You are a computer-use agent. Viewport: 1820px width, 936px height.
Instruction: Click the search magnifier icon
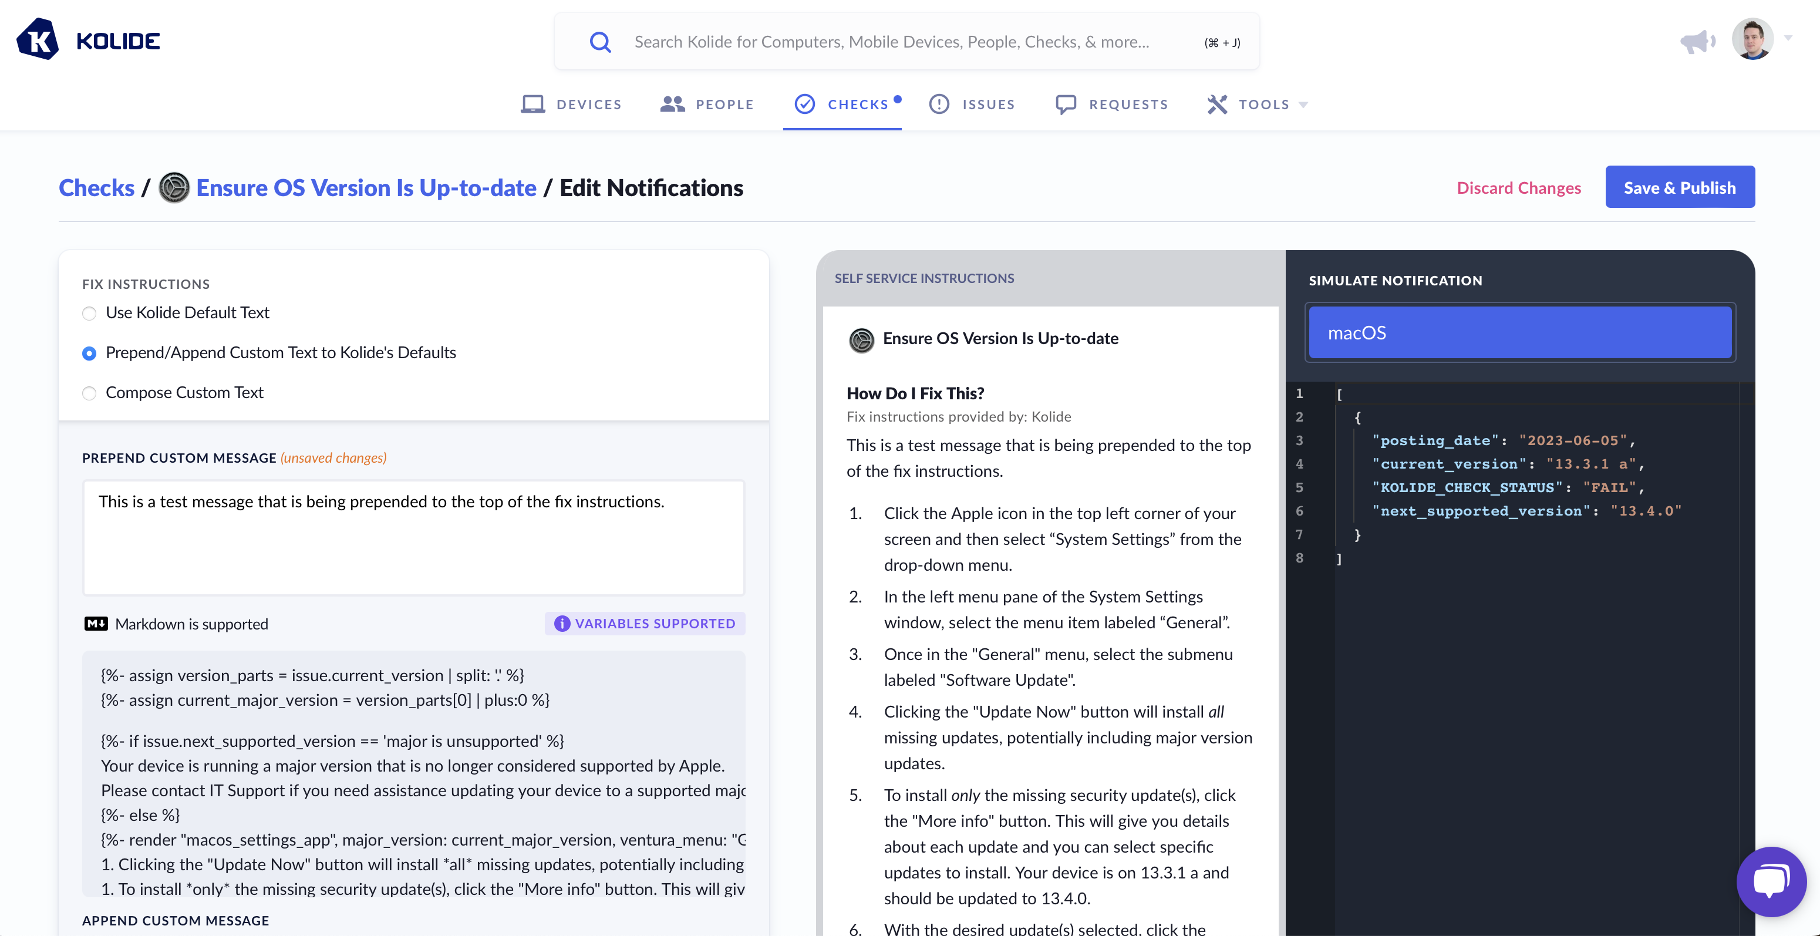pos(600,42)
